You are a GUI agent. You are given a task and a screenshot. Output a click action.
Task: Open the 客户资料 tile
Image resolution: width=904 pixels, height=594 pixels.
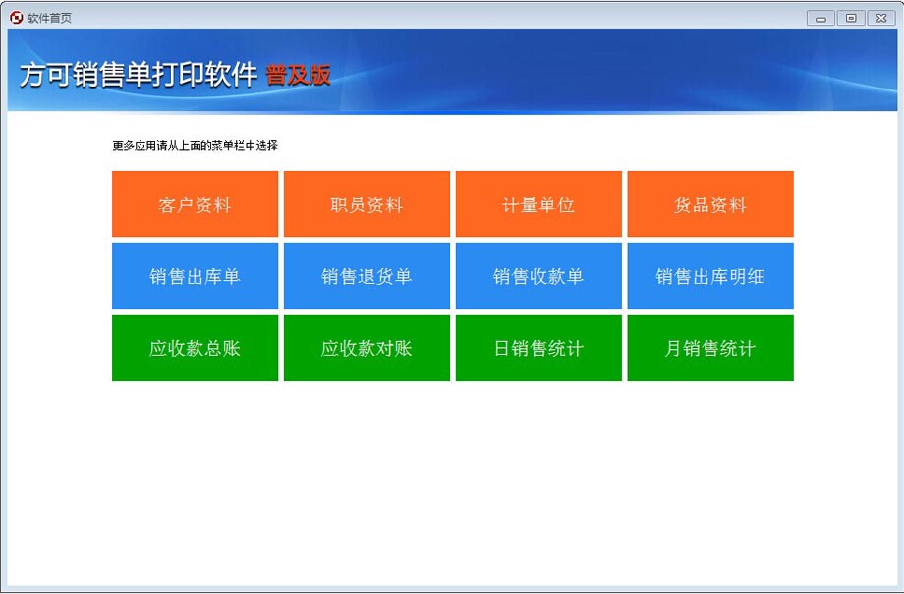click(x=195, y=204)
